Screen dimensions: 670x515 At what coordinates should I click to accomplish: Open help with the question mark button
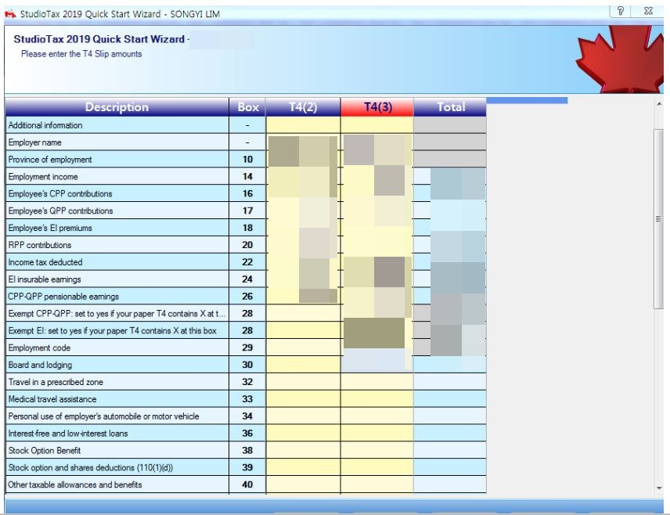[x=621, y=11]
